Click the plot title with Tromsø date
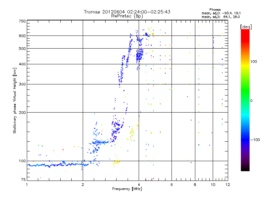Screen dimensions: 268x201 (x=127, y=12)
